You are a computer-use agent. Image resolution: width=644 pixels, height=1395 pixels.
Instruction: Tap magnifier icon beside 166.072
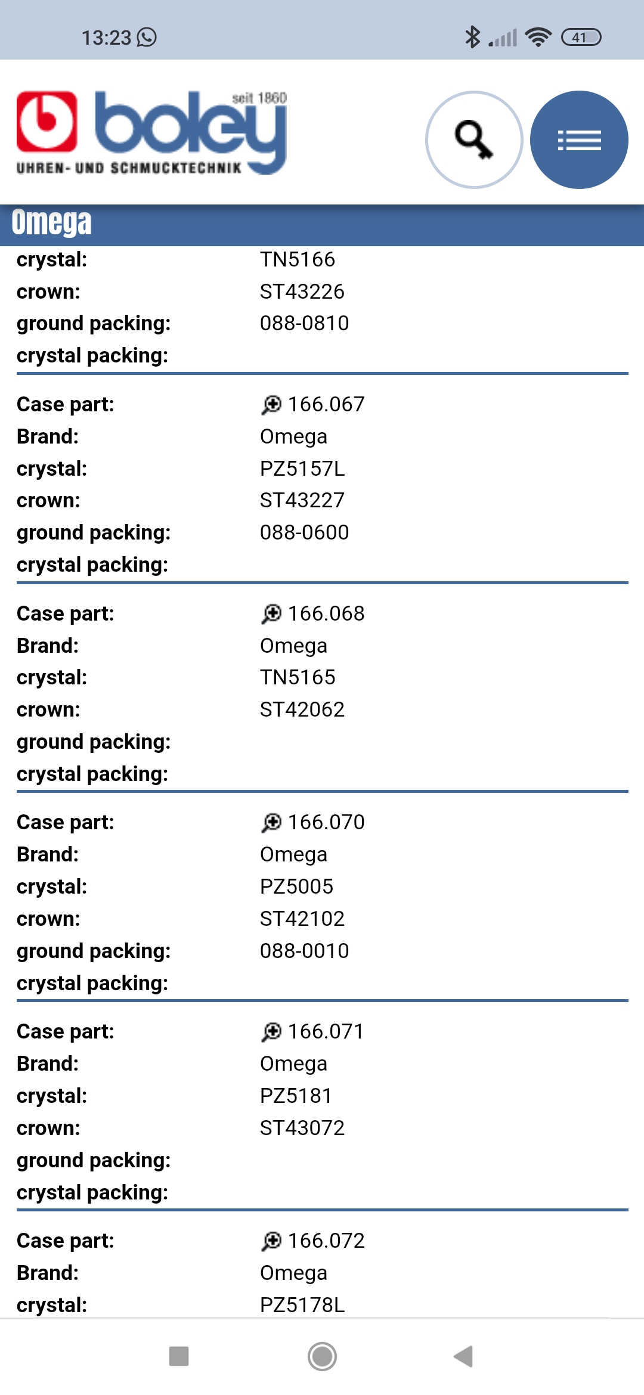point(271,1241)
